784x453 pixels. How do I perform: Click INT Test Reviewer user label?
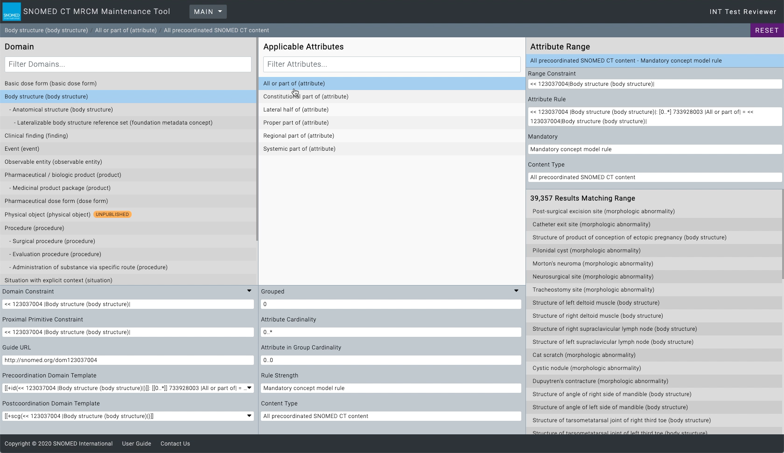pyautogui.click(x=743, y=12)
